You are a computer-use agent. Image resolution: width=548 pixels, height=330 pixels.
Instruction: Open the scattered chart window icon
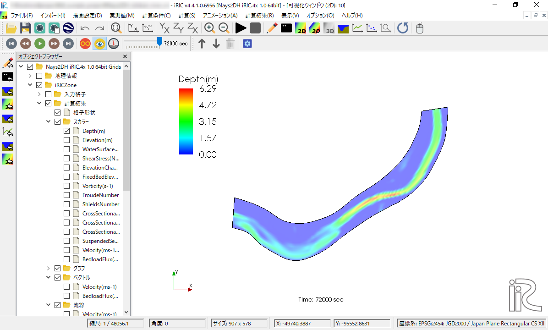coord(371,28)
